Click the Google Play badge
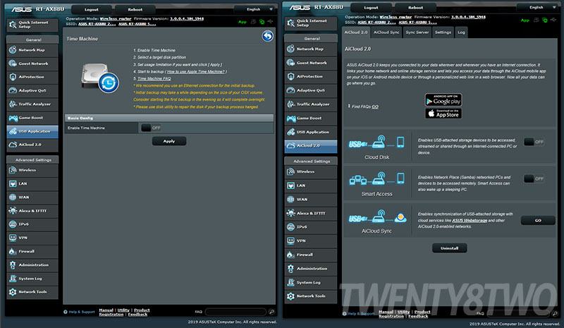This screenshot has width=564, height=328. [x=443, y=99]
